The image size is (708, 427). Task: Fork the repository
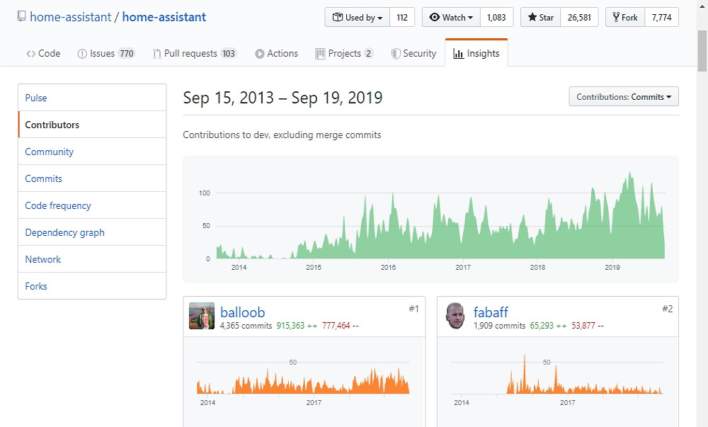coord(625,17)
